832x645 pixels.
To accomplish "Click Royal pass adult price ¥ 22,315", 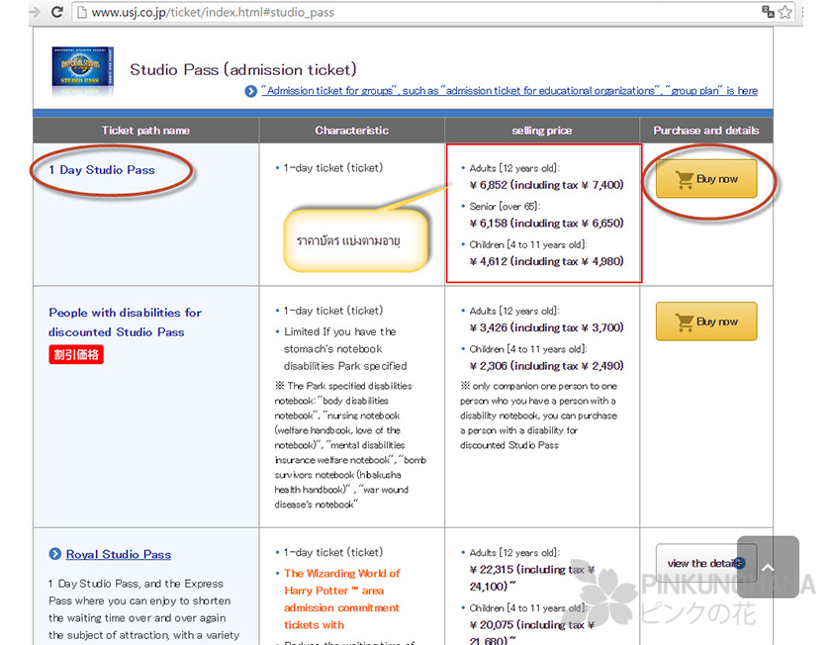I will [532, 578].
